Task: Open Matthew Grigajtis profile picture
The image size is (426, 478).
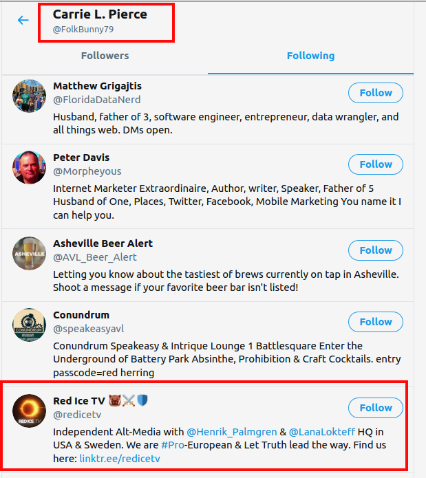Action: coord(29,96)
